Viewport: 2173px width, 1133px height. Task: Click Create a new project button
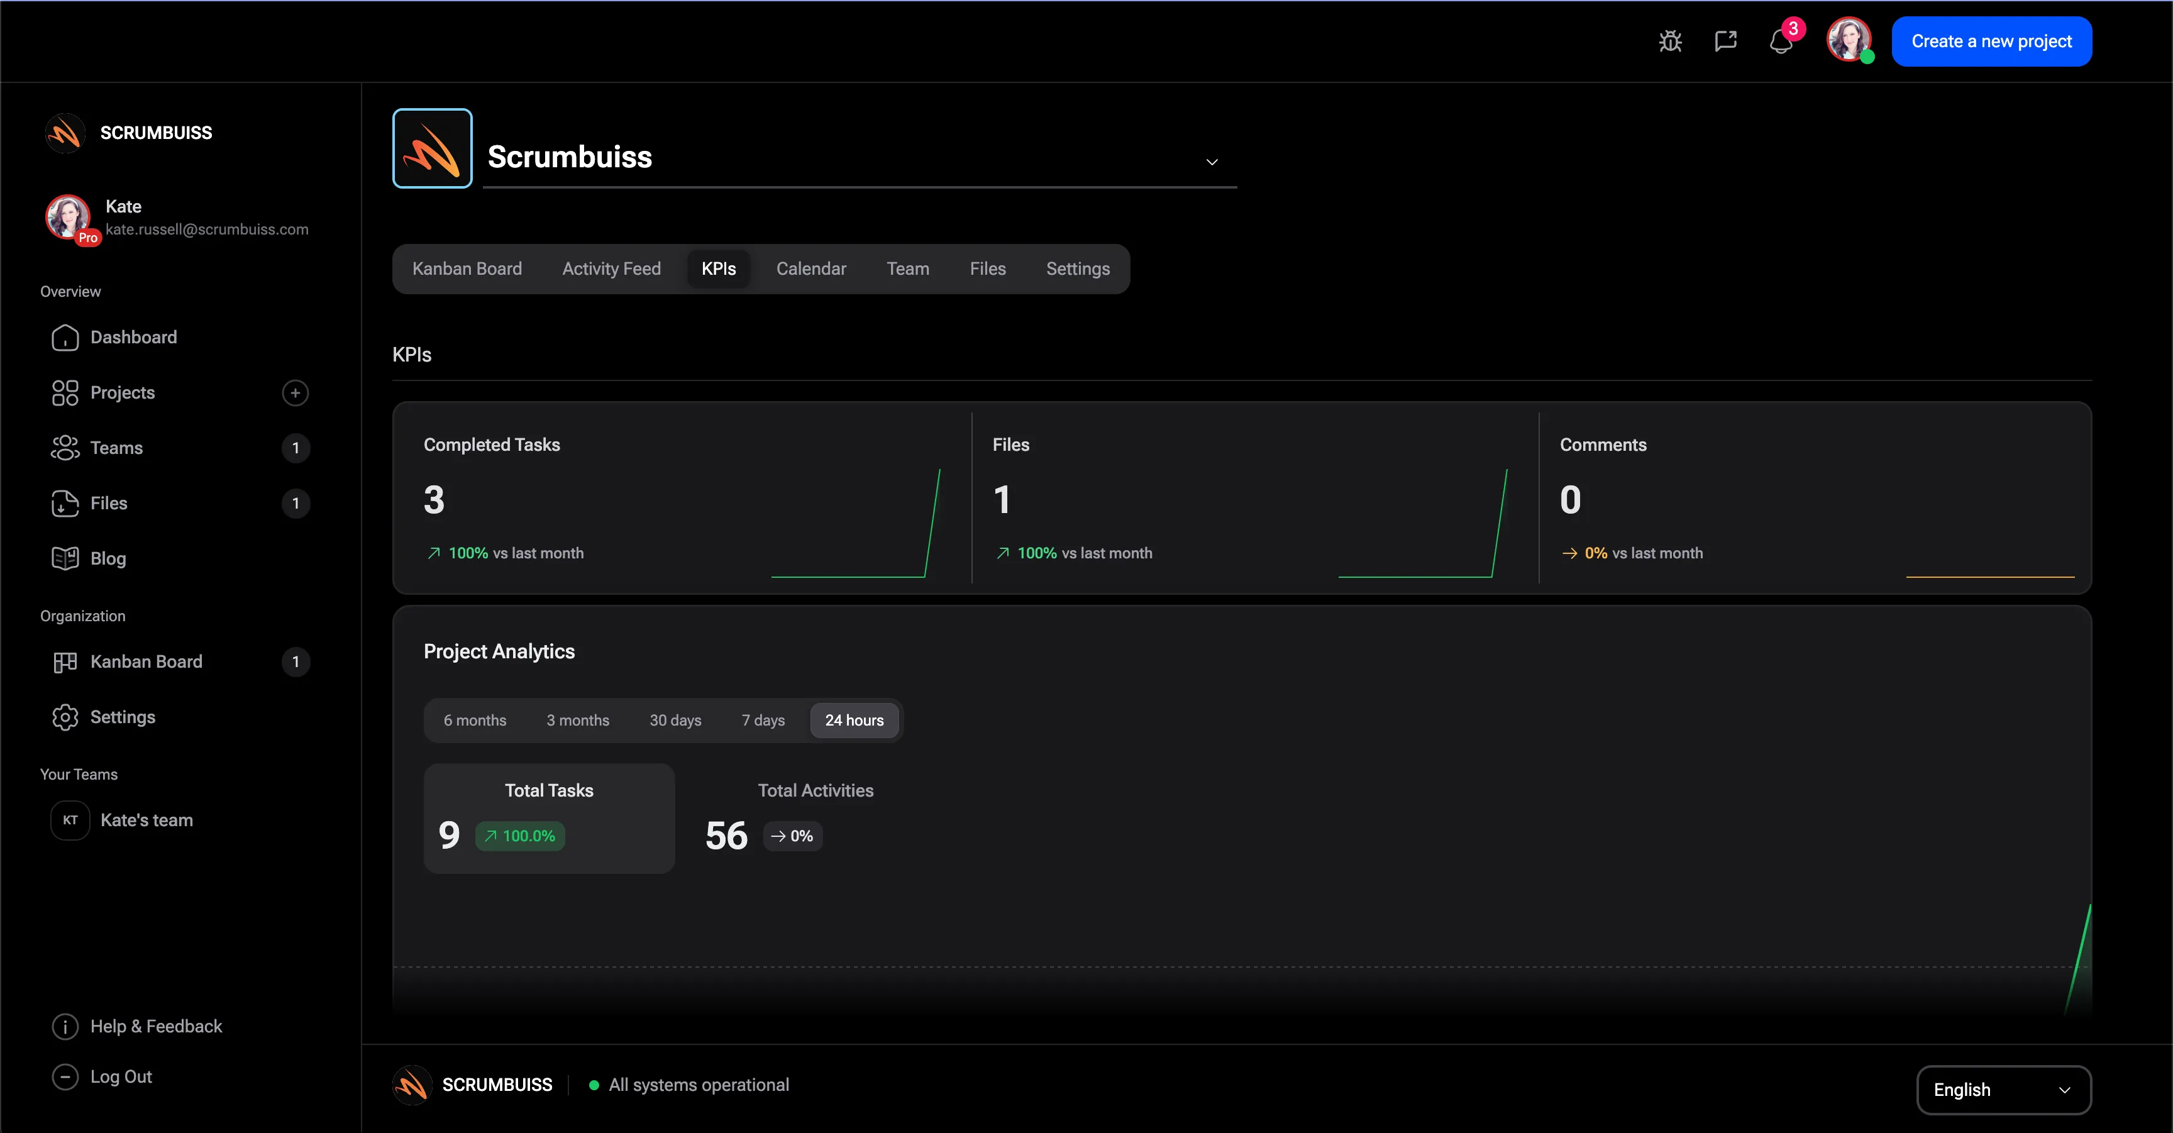coord(1991,41)
